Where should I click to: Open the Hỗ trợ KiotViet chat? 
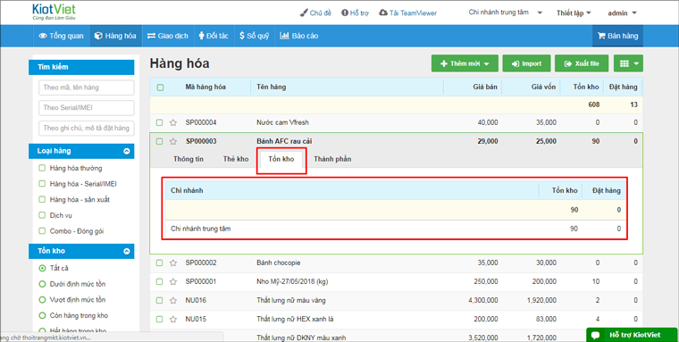(x=632, y=335)
